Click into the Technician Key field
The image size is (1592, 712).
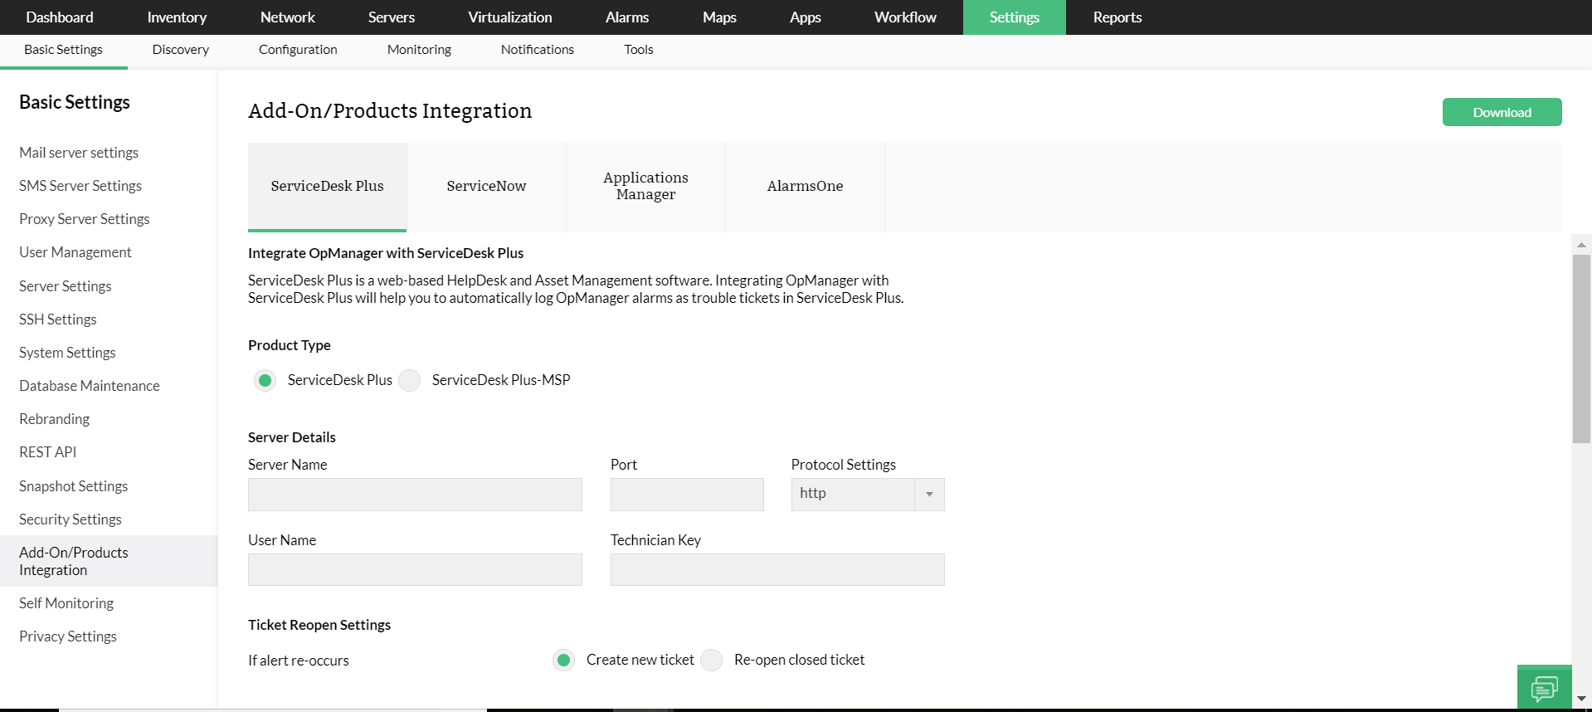click(x=777, y=570)
